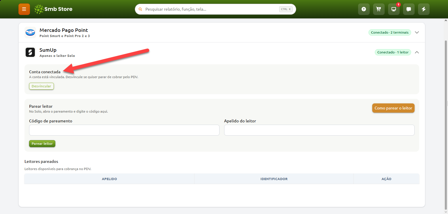Click the Pesquisar relatório search box
The image size is (448, 214).
pyautogui.click(x=216, y=9)
